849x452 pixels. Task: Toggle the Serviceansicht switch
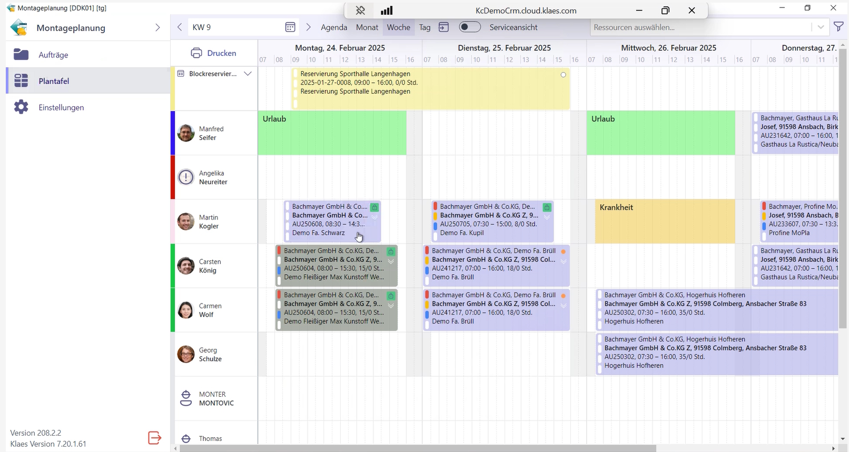(469, 27)
